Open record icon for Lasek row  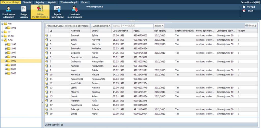pyautogui.click(x=47, y=87)
